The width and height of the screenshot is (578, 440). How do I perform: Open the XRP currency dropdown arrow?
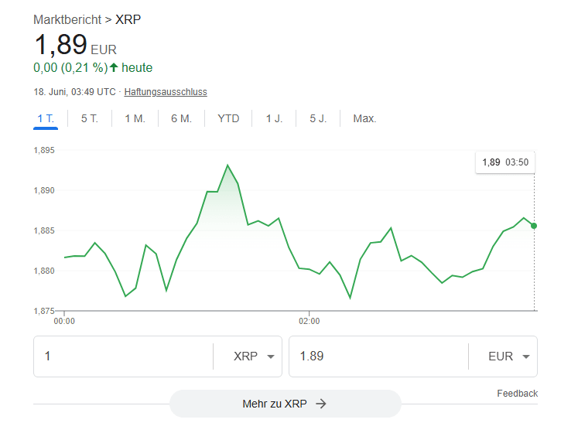tap(271, 356)
